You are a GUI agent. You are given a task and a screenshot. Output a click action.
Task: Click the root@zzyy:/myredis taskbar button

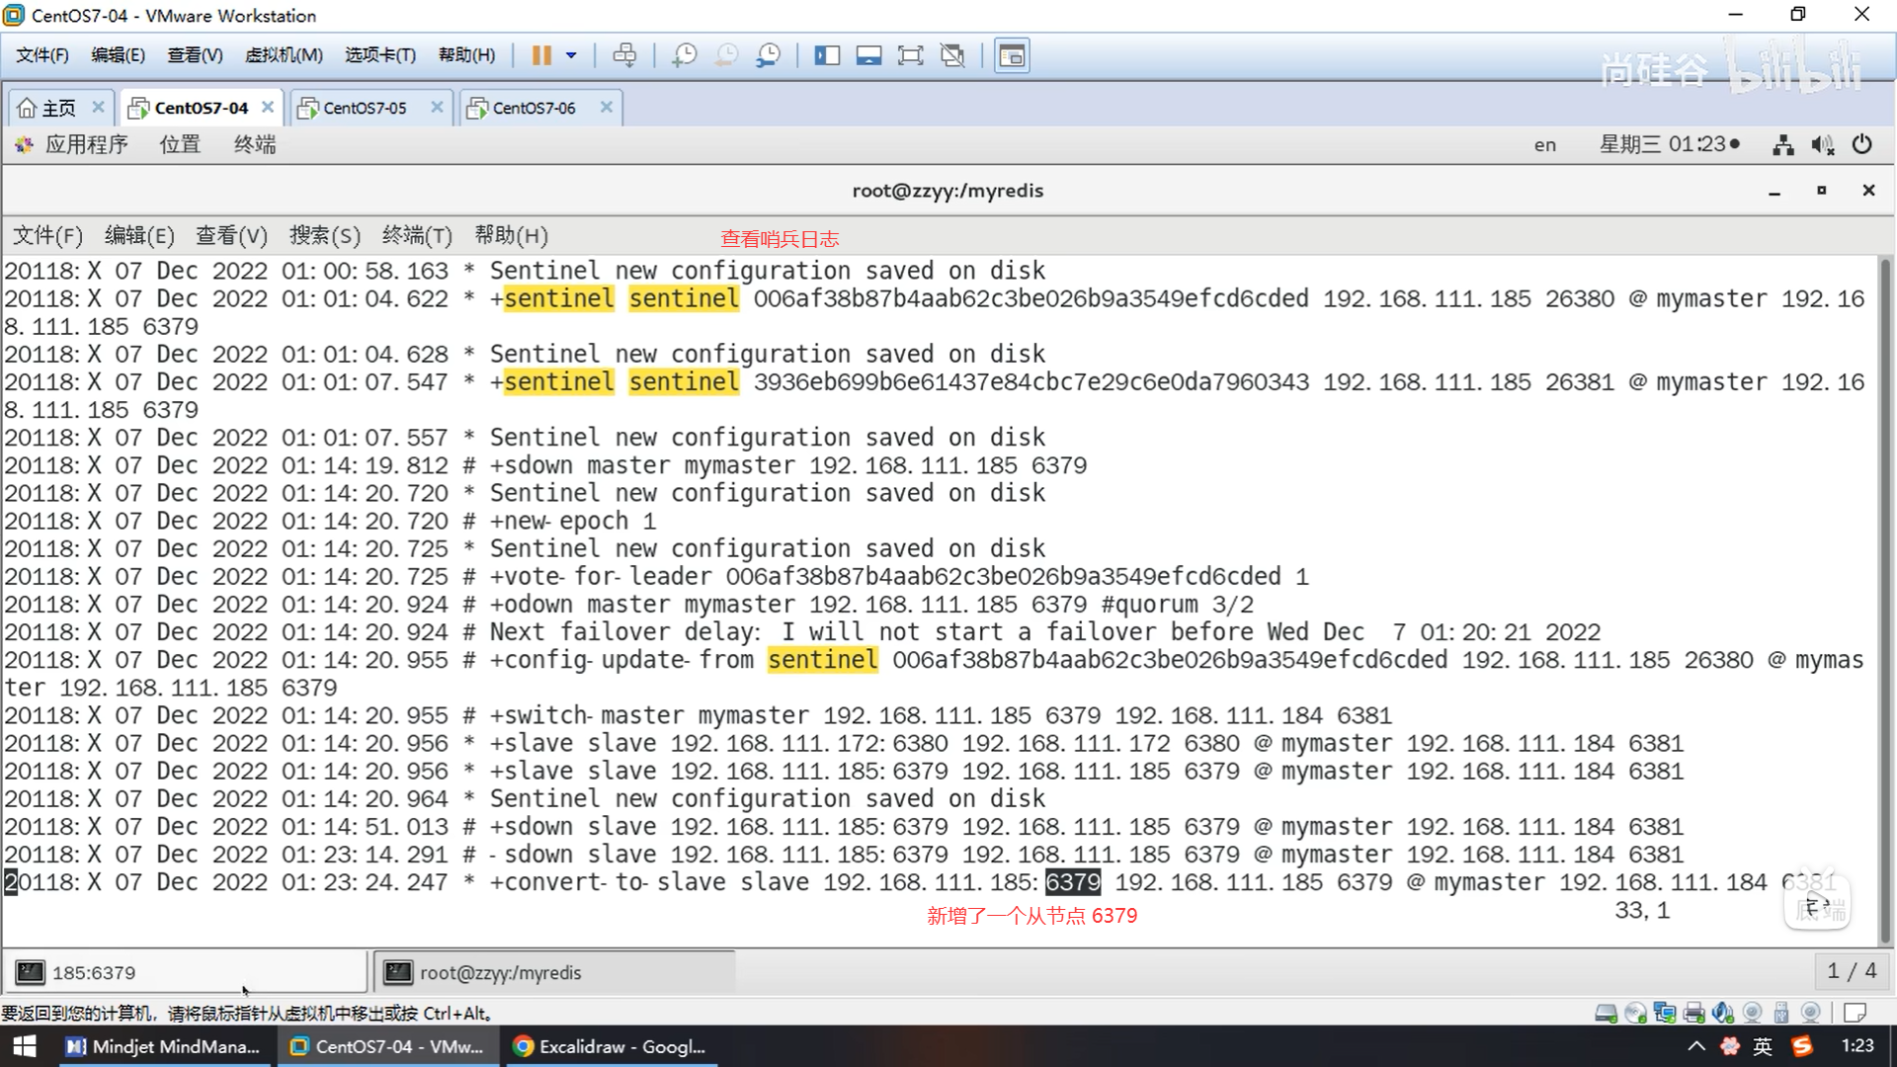pos(553,972)
